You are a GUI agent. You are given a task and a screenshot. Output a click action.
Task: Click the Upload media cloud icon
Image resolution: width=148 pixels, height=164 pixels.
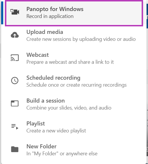tap(15, 35)
